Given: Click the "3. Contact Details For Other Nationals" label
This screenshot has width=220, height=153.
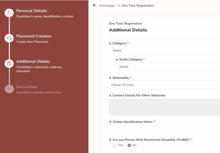Looking at the screenshot, I should pos(137,95).
